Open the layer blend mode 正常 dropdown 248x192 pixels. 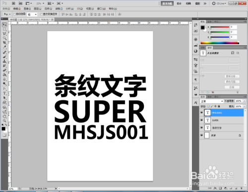click(x=212, y=101)
